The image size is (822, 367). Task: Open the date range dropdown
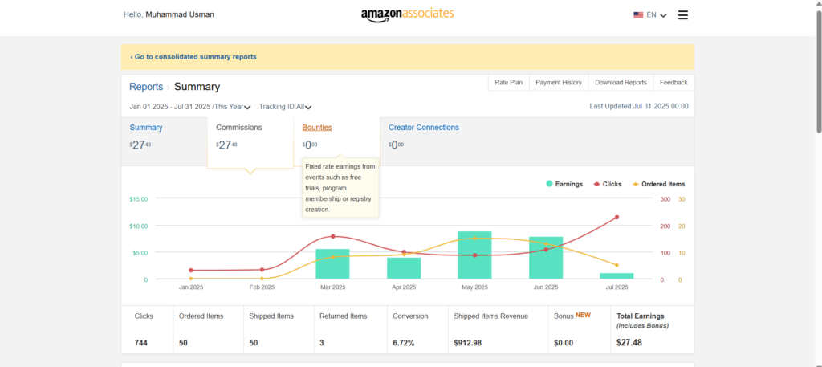point(190,107)
